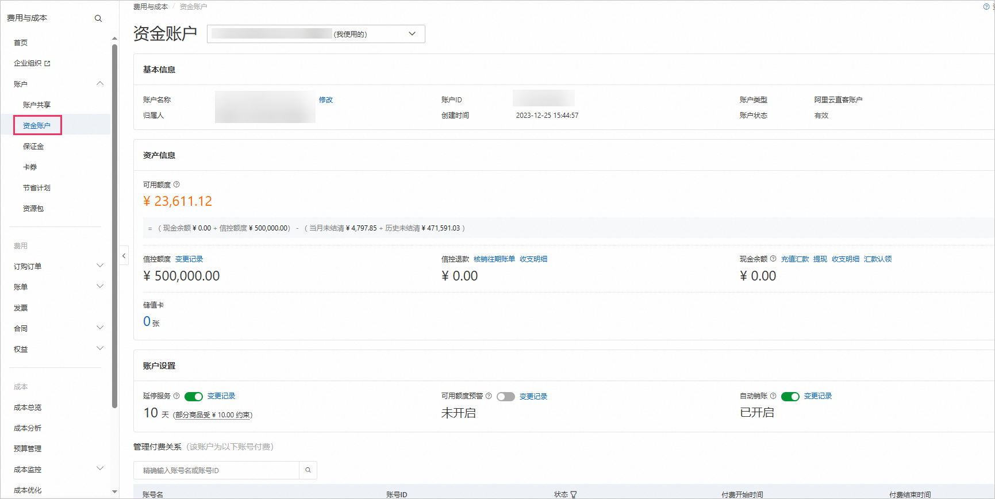Click 核销往期账单 link
Viewport: 995px width, 499px height.
point(494,259)
